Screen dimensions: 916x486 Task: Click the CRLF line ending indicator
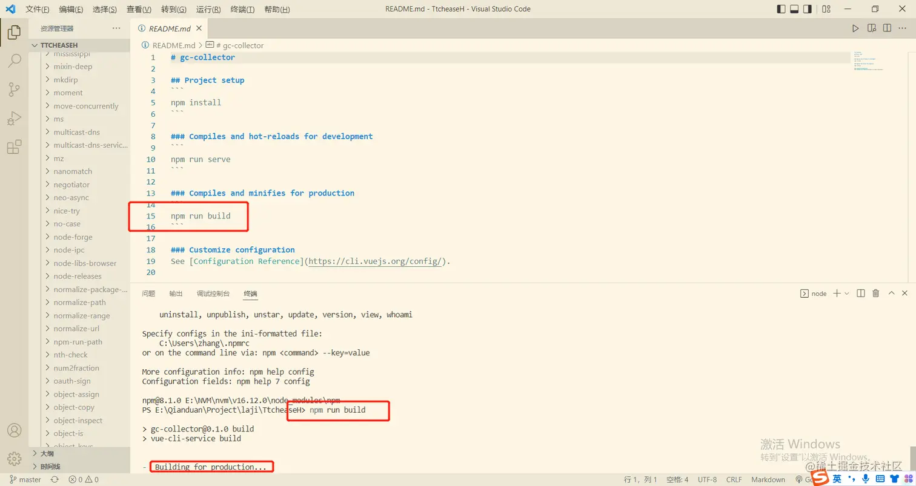pyautogui.click(x=734, y=479)
